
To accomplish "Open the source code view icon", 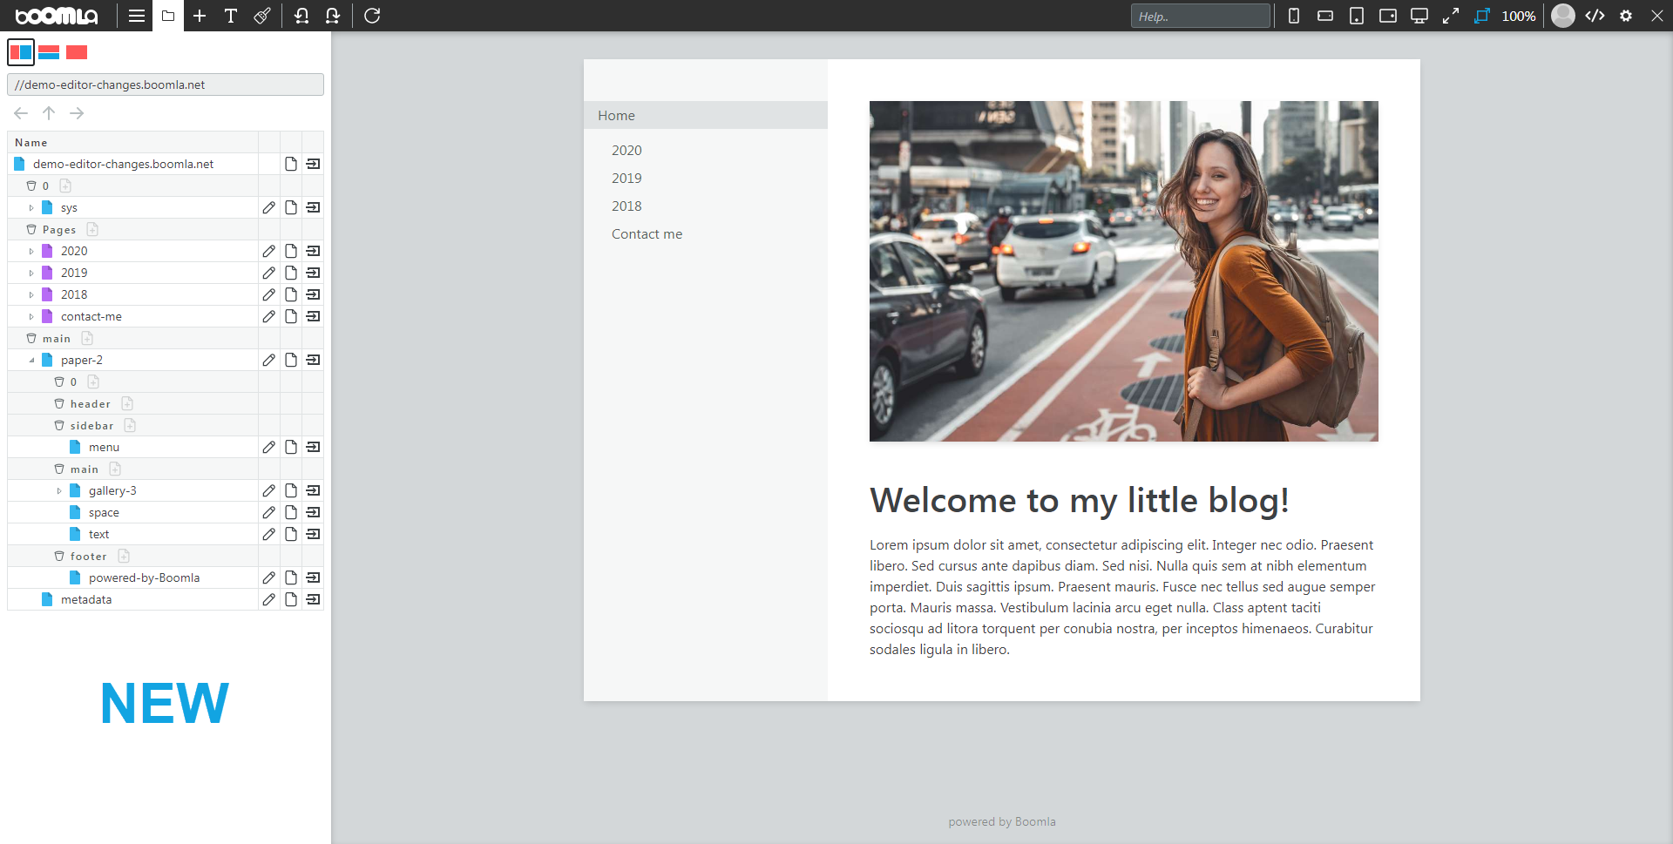I will click(x=1595, y=16).
